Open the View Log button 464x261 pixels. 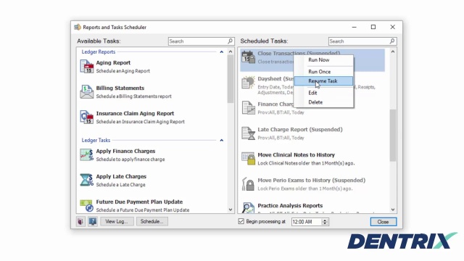tap(117, 221)
